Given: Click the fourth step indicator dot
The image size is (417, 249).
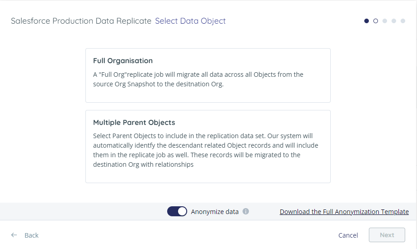Looking at the screenshot, I should pos(393,21).
